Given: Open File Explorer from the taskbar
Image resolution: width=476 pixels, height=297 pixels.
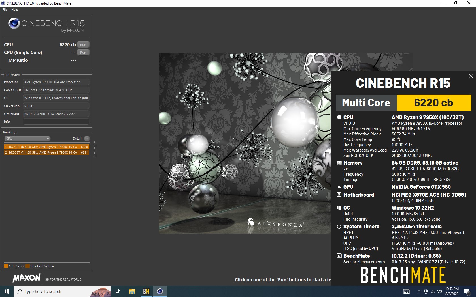Looking at the screenshot, I should (132, 291).
